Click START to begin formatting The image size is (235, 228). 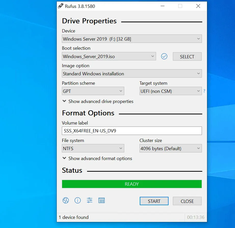tap(154, 201)
